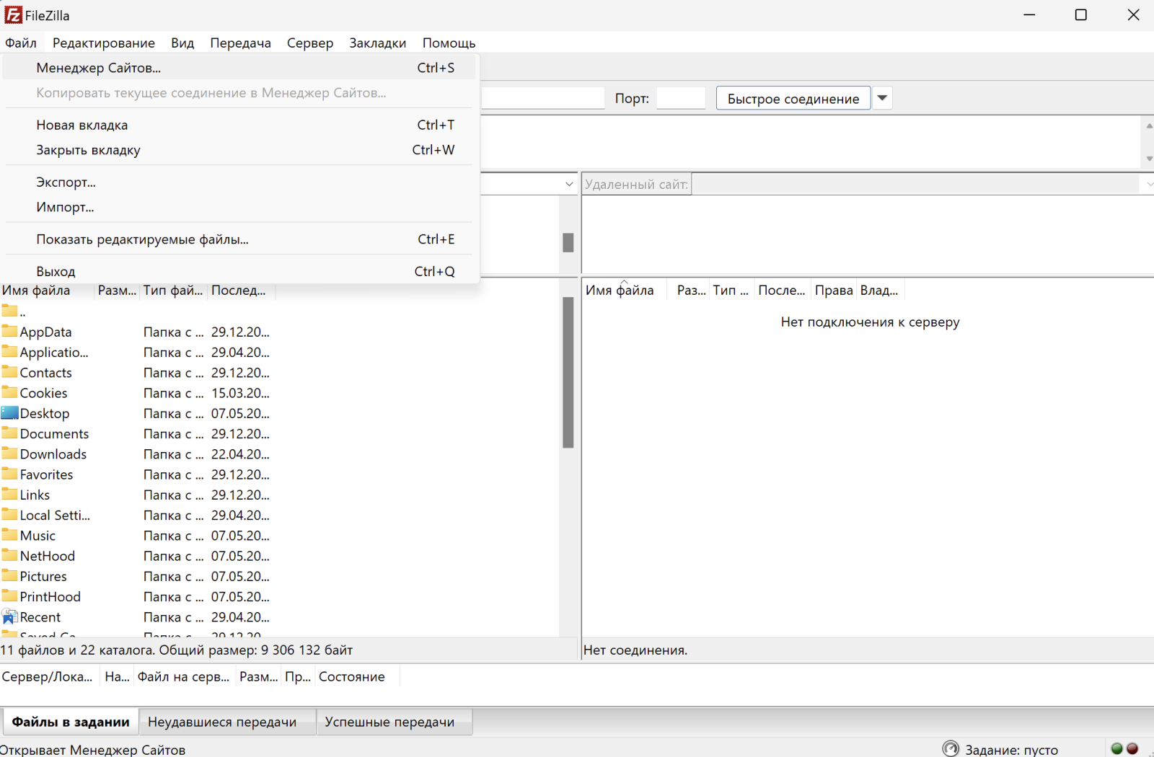Screen dimensions: 1154x757
Task: Select the NetHood folder icon
Action: pos(9,555)
